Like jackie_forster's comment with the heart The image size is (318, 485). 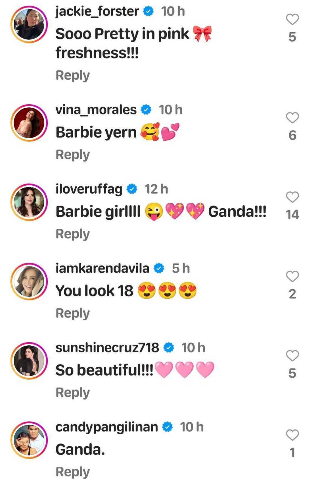point(292,20)
